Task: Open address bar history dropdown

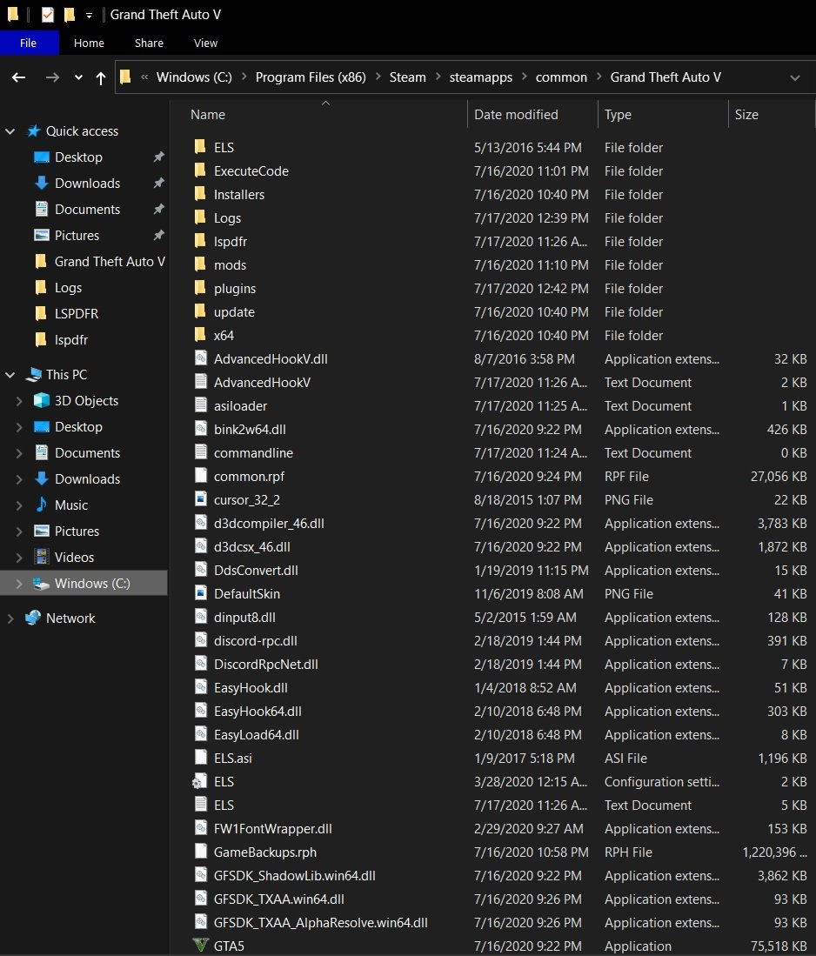Action: tap(794, 77)
